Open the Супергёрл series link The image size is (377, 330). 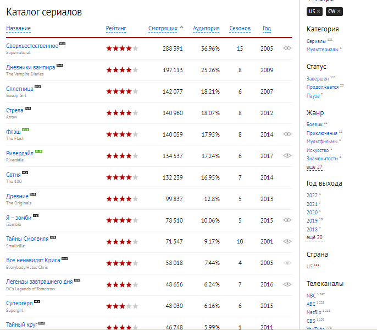pos(19,303)
